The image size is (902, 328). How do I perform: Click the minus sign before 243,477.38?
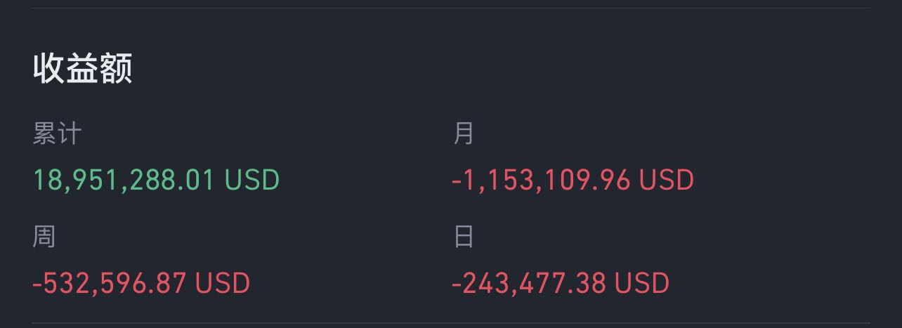[x=457, y=284]
